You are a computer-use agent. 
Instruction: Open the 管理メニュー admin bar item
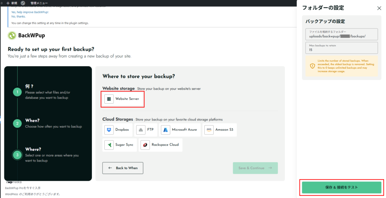39,3
